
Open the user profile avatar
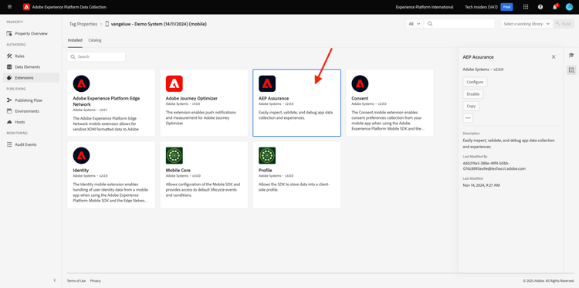(569, 7)
